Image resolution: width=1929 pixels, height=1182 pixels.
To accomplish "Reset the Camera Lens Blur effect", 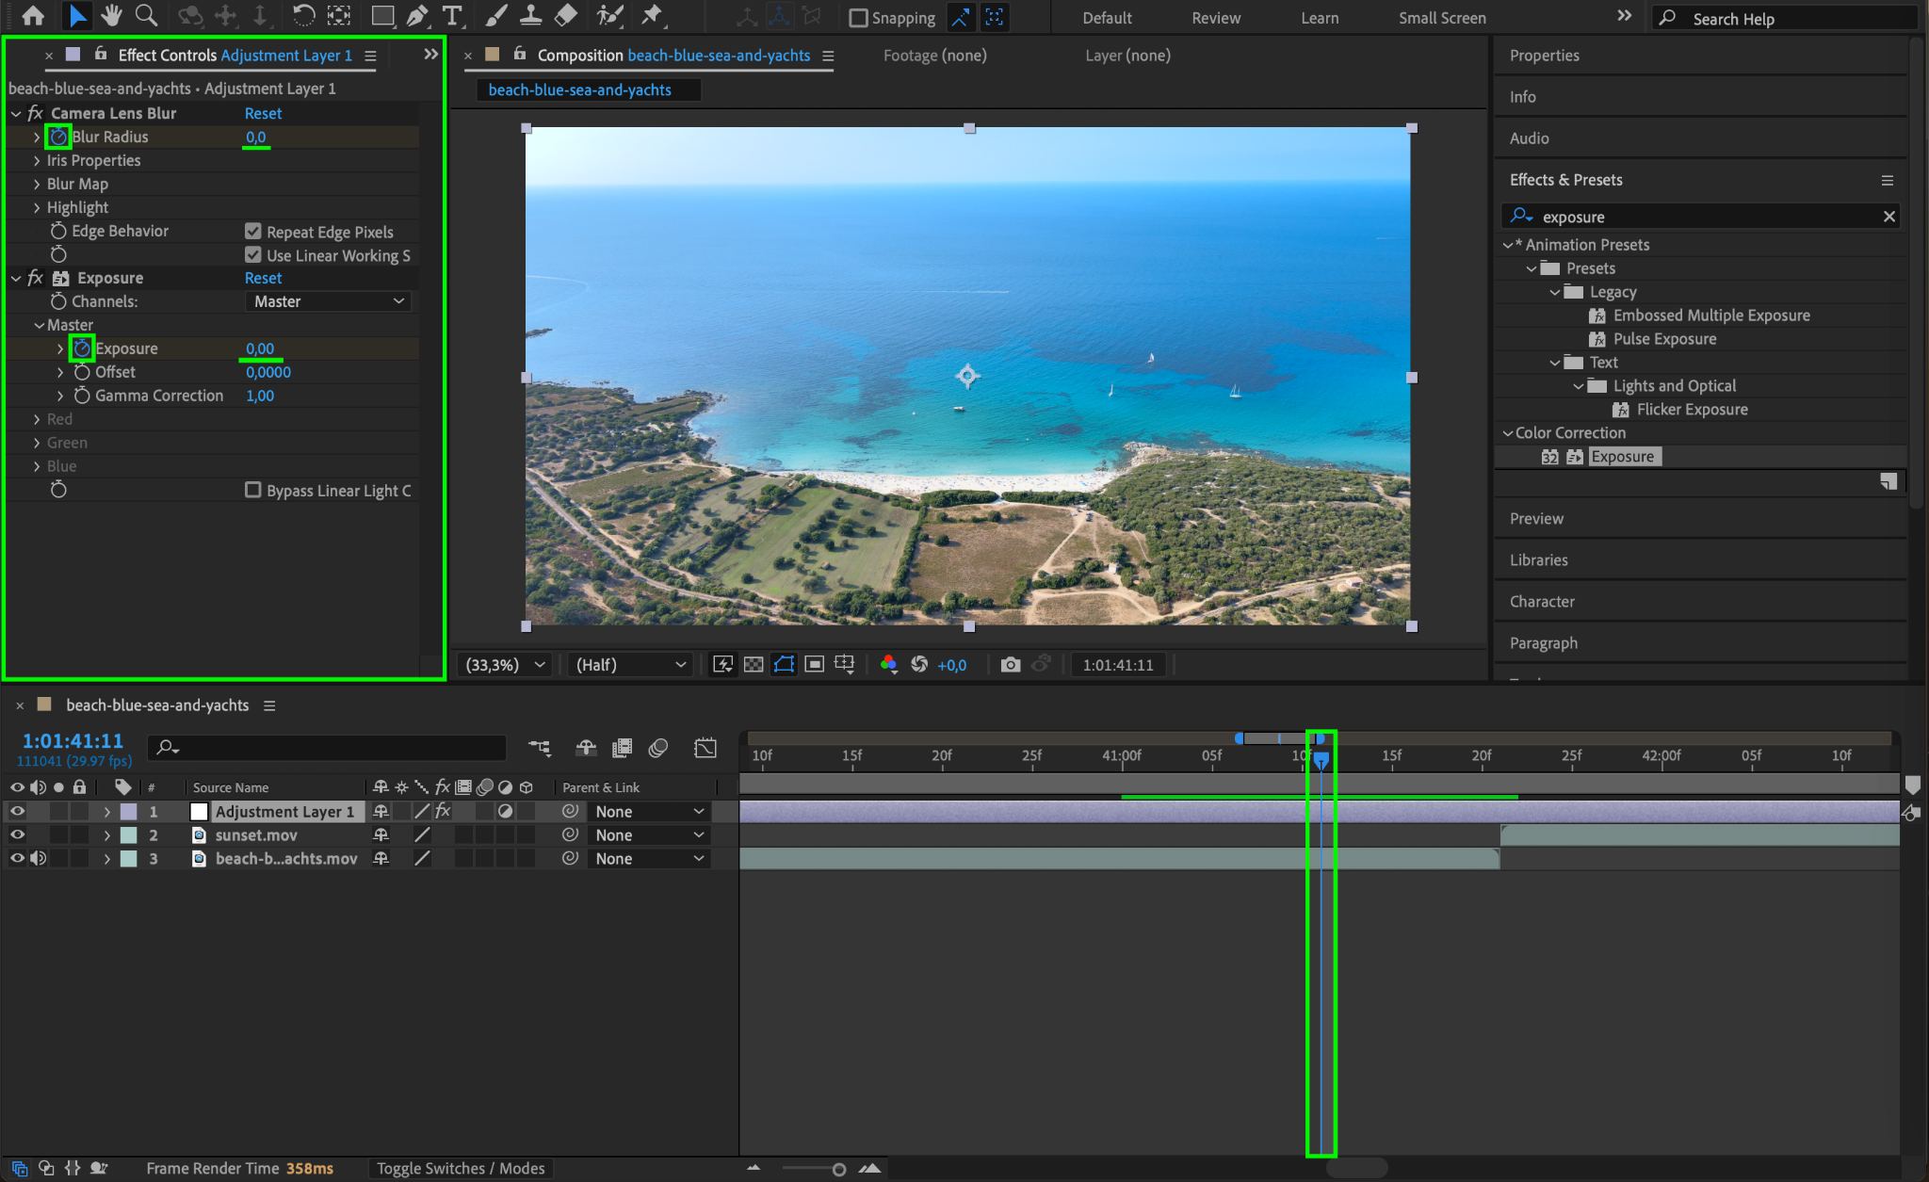I will tap(263, 113).
